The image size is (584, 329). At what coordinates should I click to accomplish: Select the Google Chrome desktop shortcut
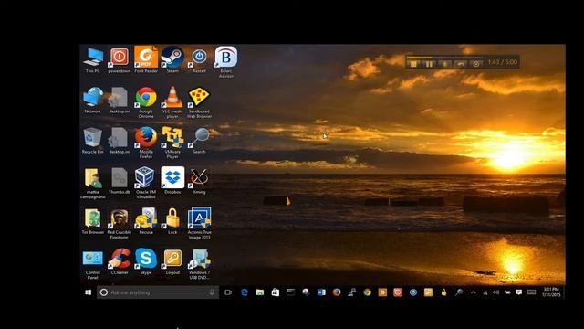[x=146, y=102]
